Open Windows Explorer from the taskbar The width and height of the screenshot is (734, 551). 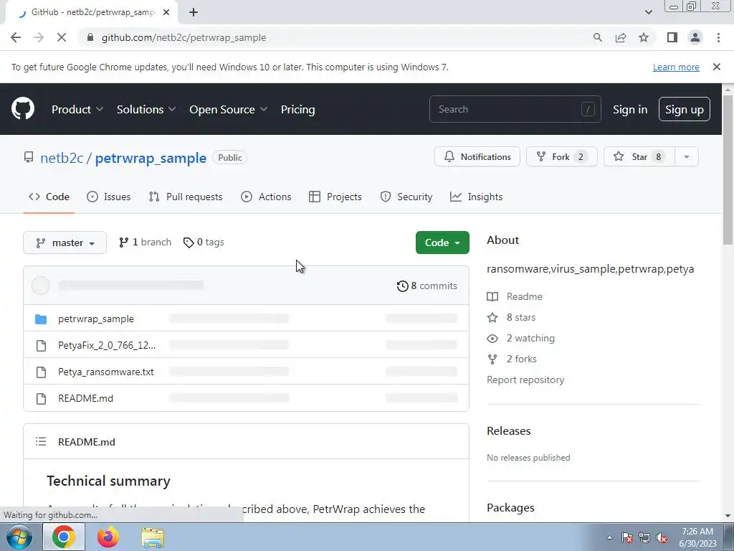pyautogui.click(x=153, y=537)
